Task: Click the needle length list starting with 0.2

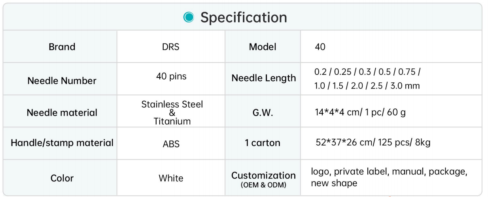Action: click(x=367, y=79)
